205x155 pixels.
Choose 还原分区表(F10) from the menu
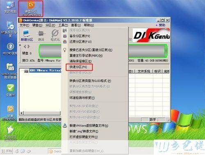[x=80, y=42]
